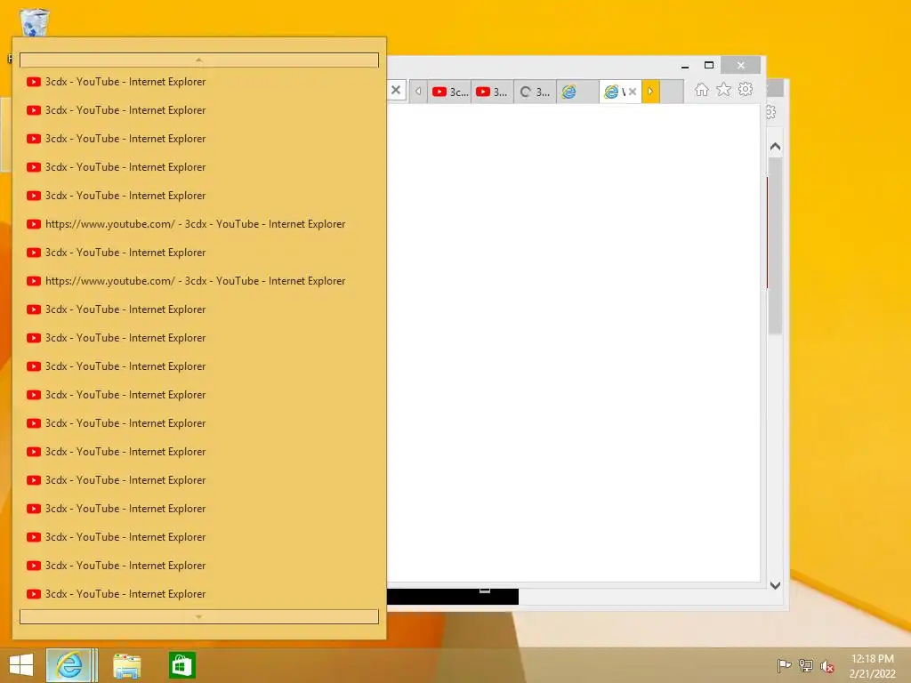Select the inactive blank Internet Explorer tab
Screen dimensions: 911x683
(x=577, y=92)
